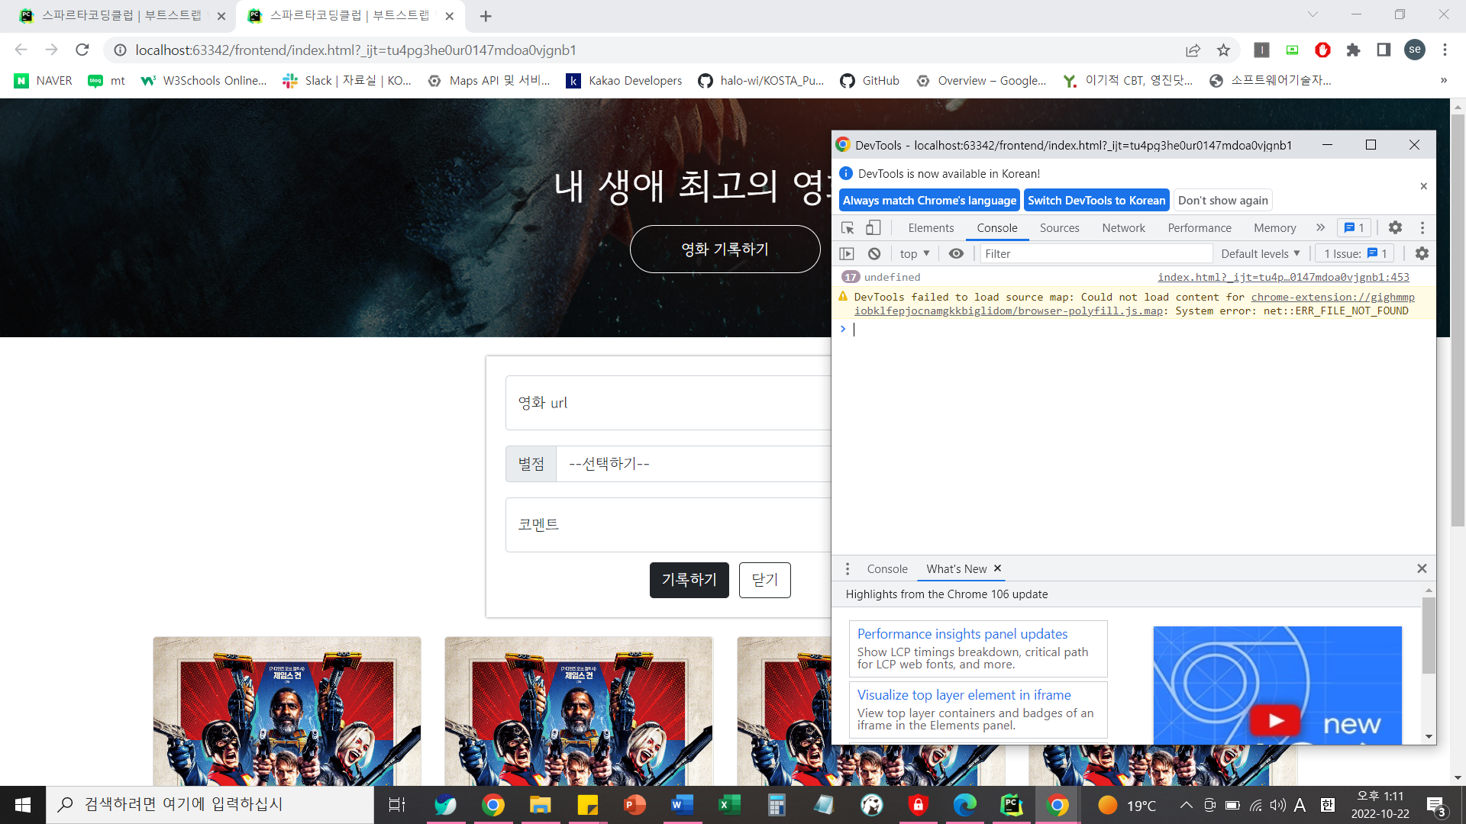Switch to the first browser tab
Screen dimensions: 1466x824
[x=122, y=15]
